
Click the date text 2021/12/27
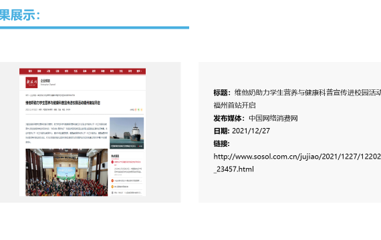(x=251, y=131)
